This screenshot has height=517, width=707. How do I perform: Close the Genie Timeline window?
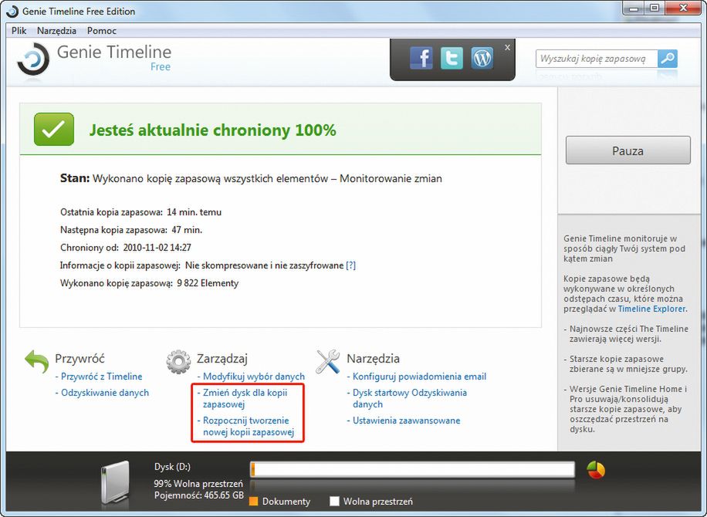tap(683, 8)
